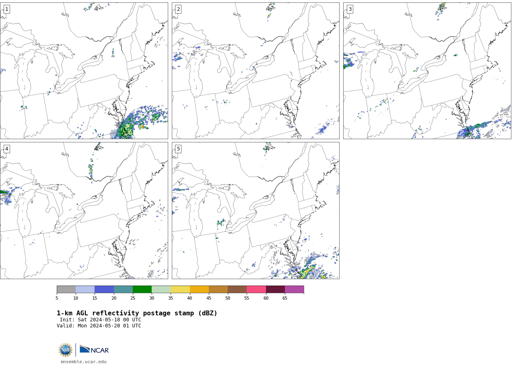Screen dimensions: 515x366
Task: Click the 'Valid: Mon 2024-05-20 01 UTC' text
Action: pos(99,326)
